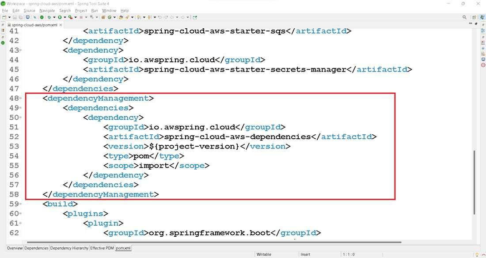Click the magnifier Quick Access search icon
Screen dimensions: 486x258
pyautogui.click(x=464, y=17)
